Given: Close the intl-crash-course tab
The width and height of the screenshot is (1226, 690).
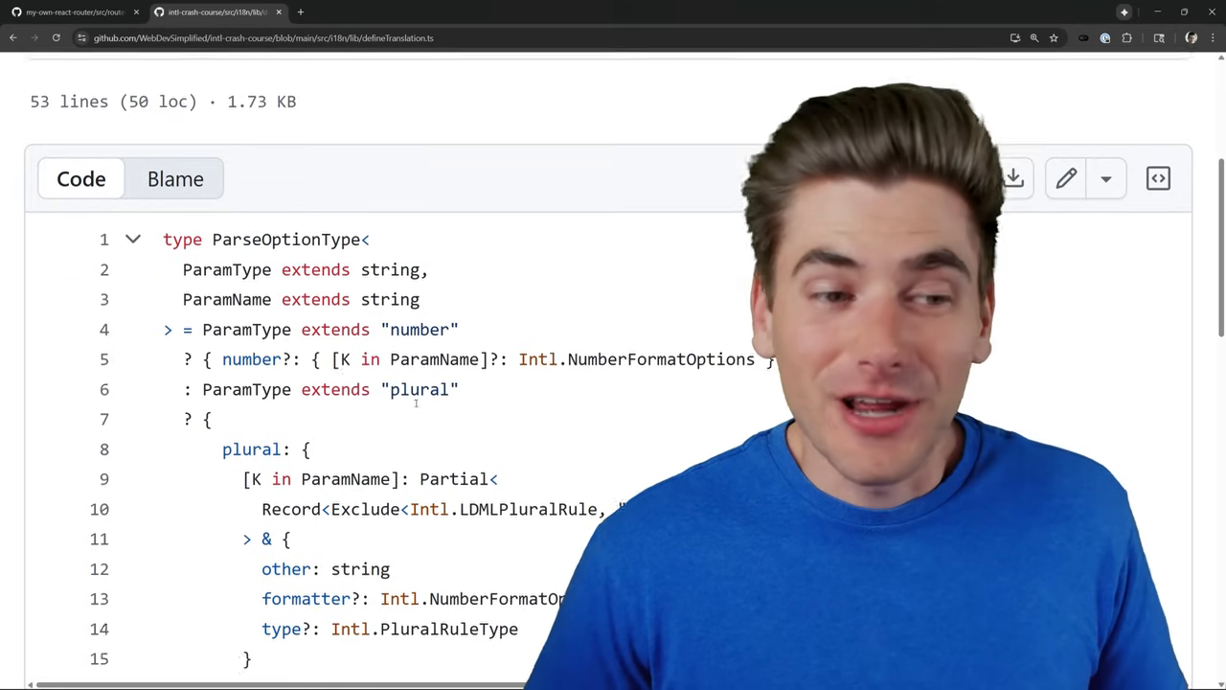Looking at the screenshot, I should point(279,12).
